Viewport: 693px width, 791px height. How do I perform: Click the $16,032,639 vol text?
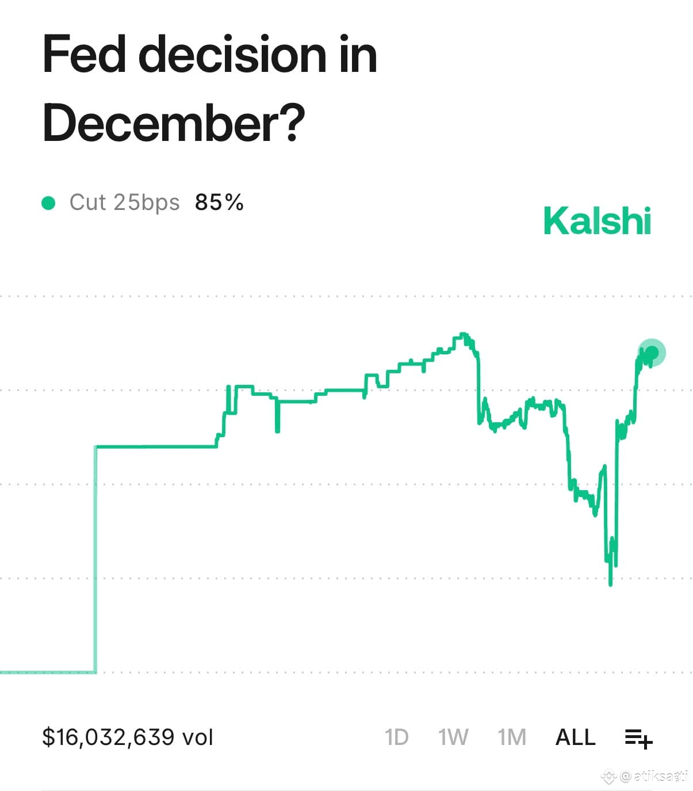tap(128, 737)
